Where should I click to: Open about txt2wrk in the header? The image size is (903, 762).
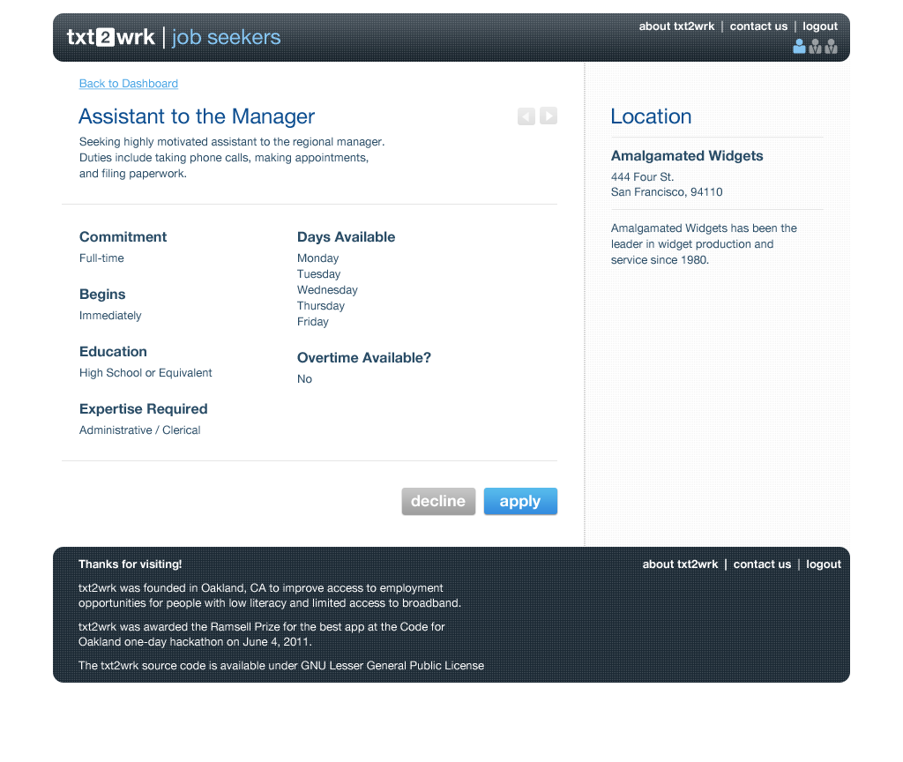(x=676, y=26)
